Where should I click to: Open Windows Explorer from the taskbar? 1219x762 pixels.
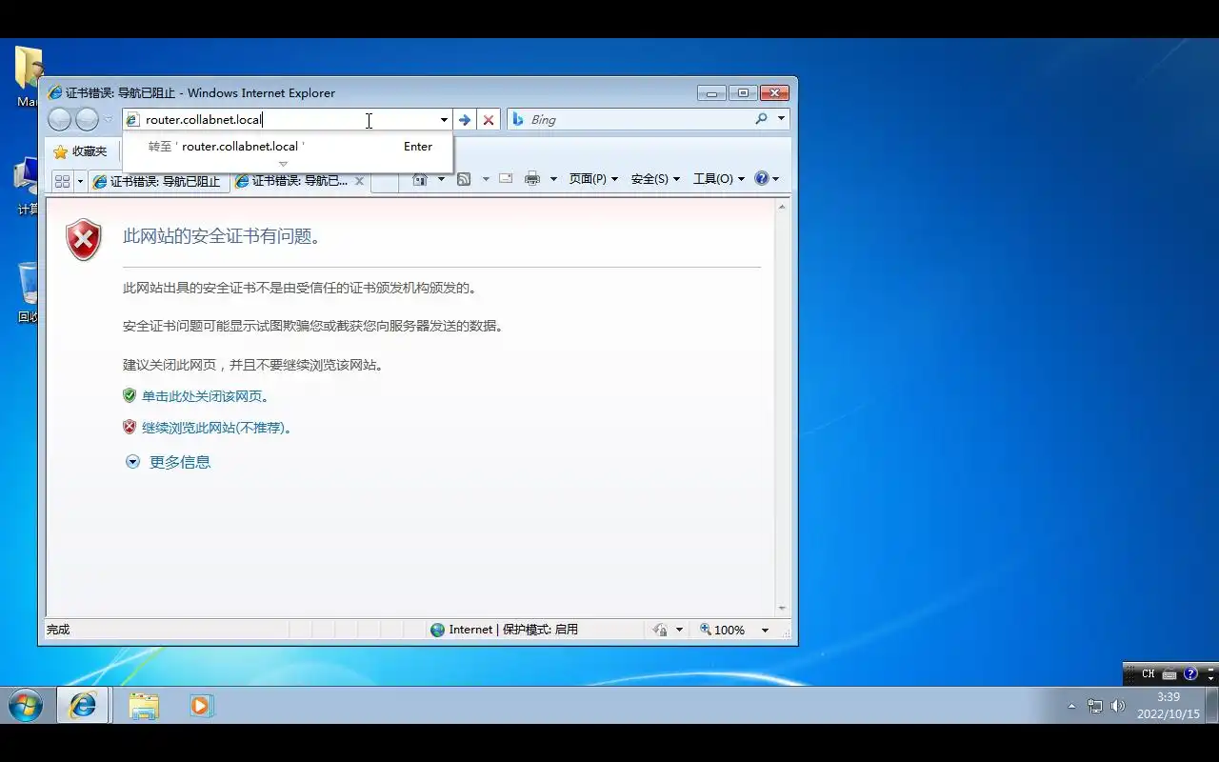pos(144,706)
